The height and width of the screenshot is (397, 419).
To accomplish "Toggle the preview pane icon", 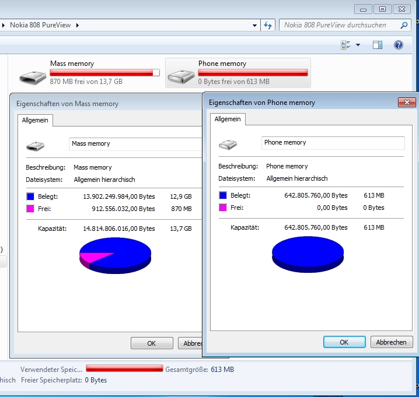I will 378,45.
